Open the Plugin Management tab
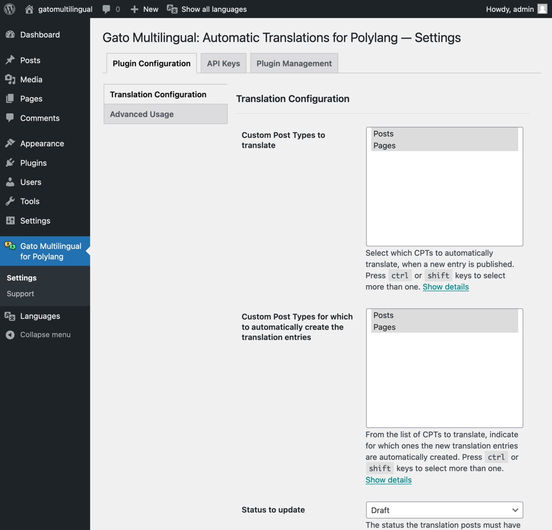 pos(294,63)
